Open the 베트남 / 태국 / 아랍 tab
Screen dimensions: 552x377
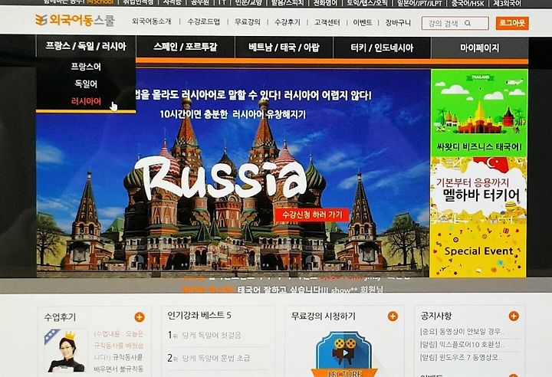[284, 48]
